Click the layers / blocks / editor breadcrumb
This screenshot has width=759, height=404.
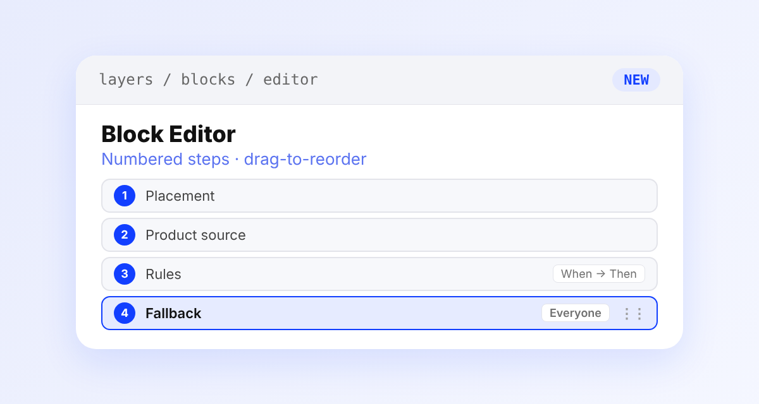click(x=209, y=80)
